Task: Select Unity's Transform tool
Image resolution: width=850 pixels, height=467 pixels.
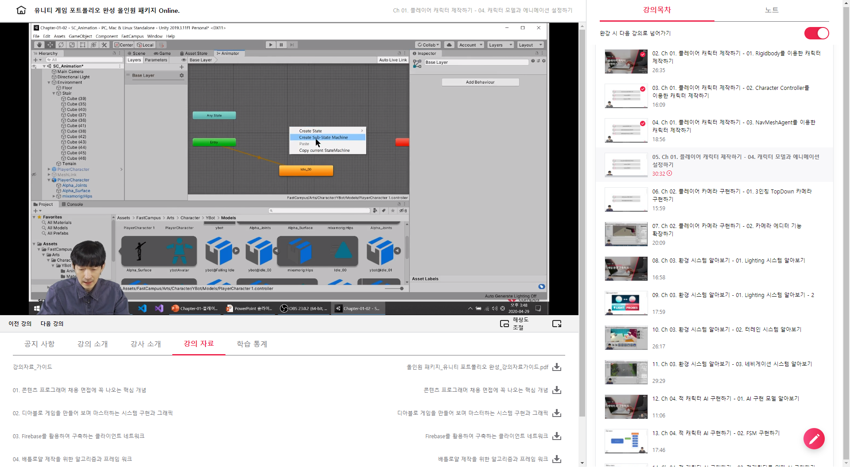Action: pyautogui.click(x=93, y=45)
